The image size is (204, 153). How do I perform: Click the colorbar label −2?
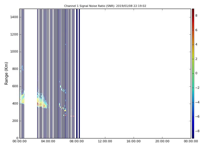(x=197, y=88)
